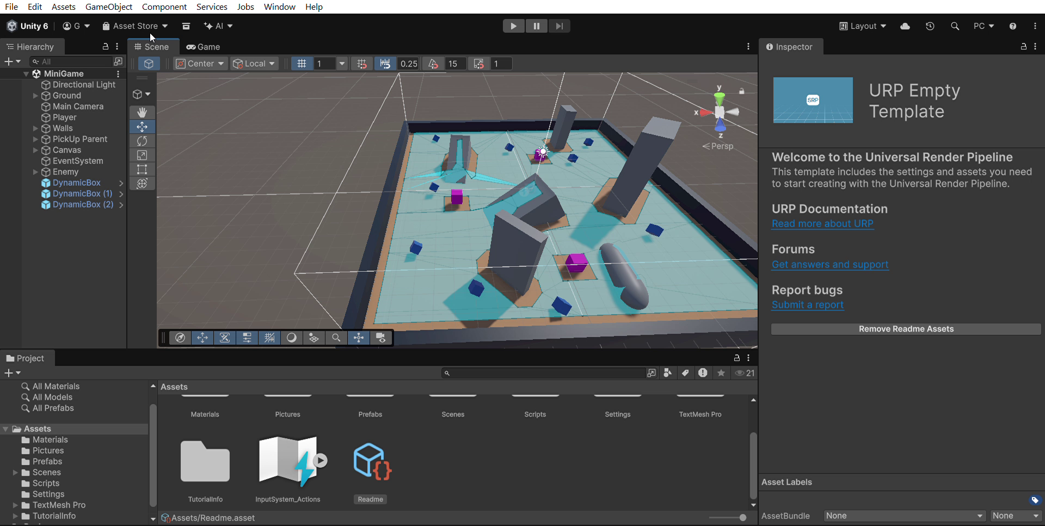The width and height of the screenshot is (1045, 526).
Task: Click the Play button
Action: pyautogui.click(x=513, y=26)
